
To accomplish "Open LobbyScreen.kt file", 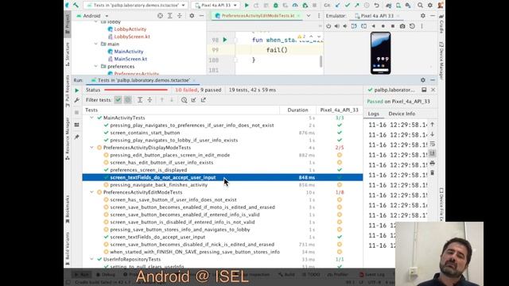I will [132, 37].
